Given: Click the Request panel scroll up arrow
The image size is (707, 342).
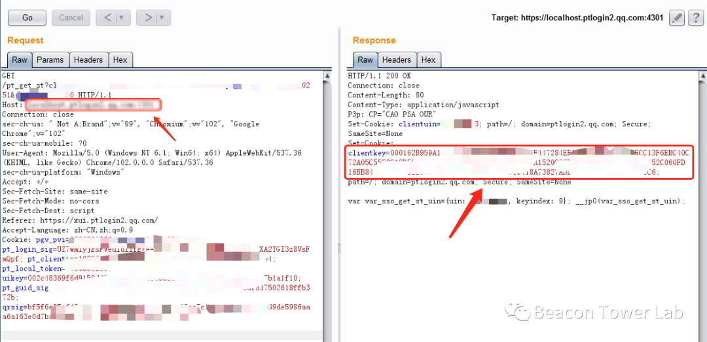Looking at the screenshot, I should click(x=328, y=77).
